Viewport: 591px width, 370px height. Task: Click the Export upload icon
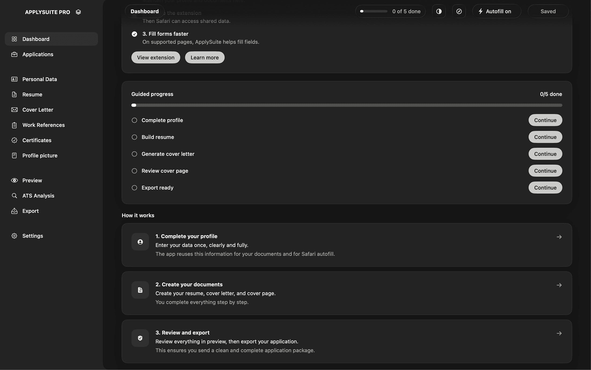14,211
